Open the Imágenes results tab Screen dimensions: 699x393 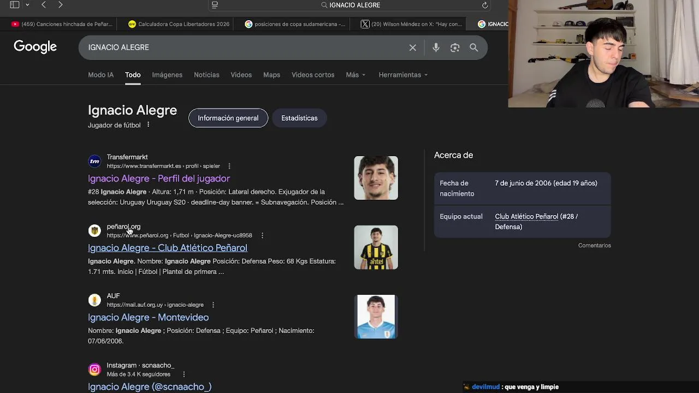167,75
